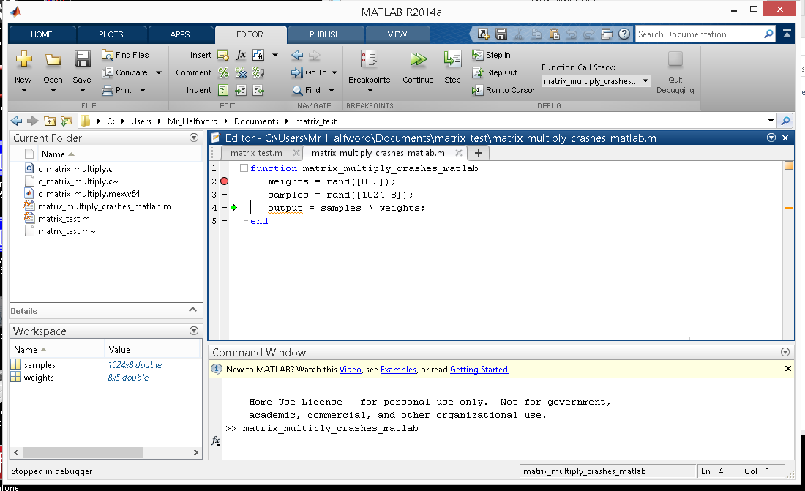Viewport: 805px width, 491px height.
Task: Switch to matrix_test.m editor tab
Action: tap(256, 153)
